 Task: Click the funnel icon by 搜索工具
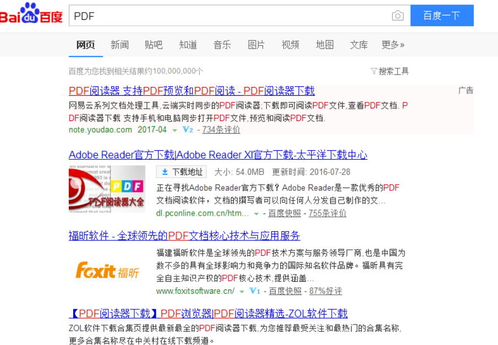(x=374, y=71)
